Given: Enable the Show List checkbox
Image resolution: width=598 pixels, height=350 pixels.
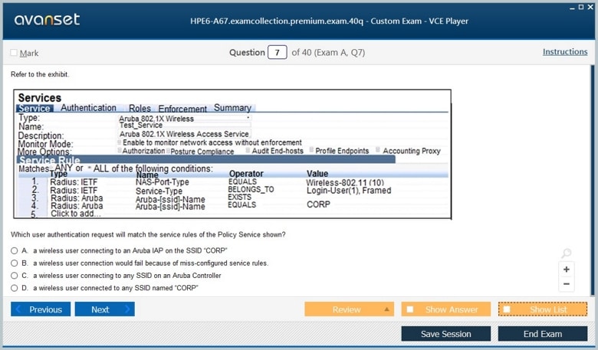Looking at the screenshot, I should coord(507,309).
